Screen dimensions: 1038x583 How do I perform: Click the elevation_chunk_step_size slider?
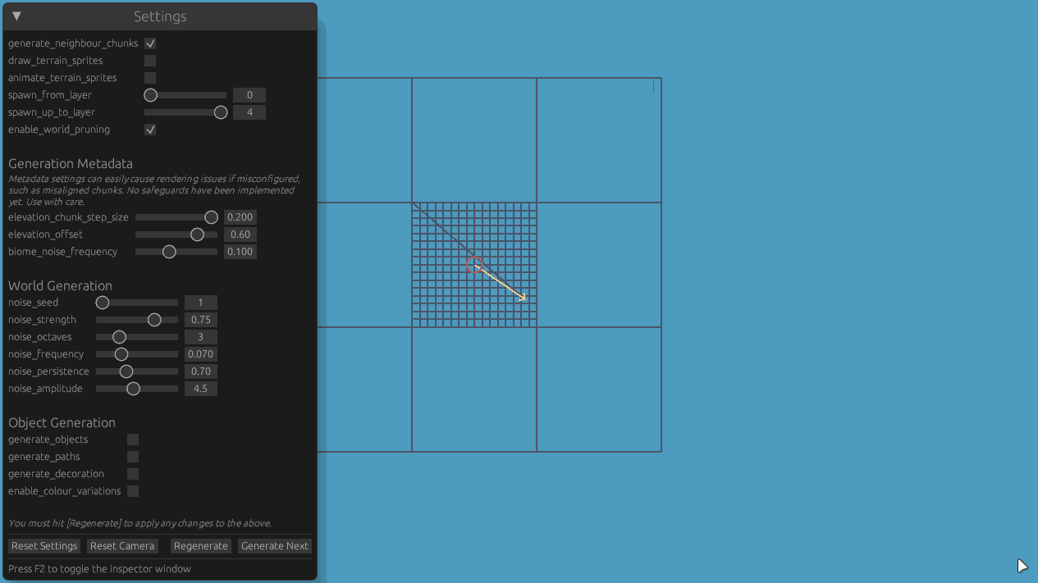tap(176, 217)
